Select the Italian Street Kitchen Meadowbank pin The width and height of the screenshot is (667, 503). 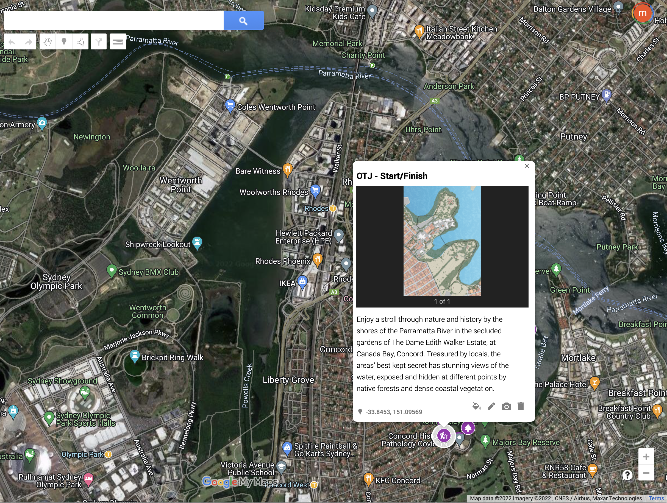(x=419, y=31)
